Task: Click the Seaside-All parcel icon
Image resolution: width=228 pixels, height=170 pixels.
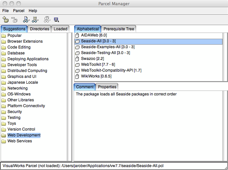Action: [x=77, y=41]
